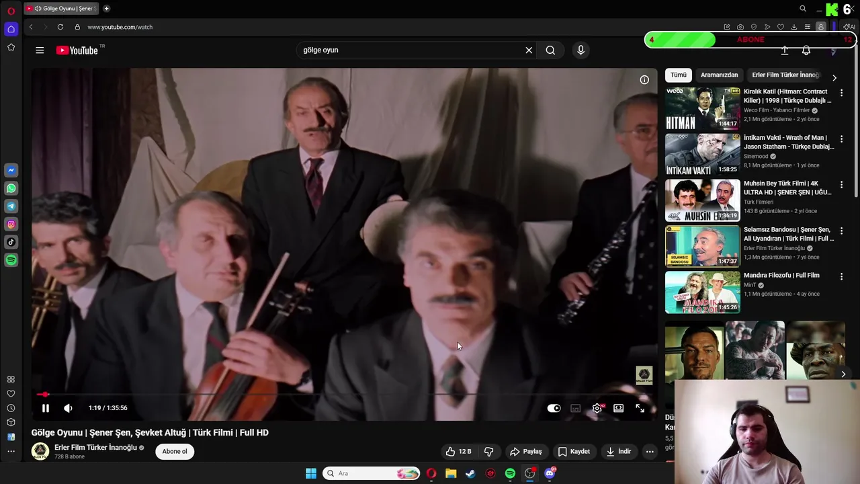Open options for Kiralık Katil video
Screen dimensions: 860x484
point(841,93)
